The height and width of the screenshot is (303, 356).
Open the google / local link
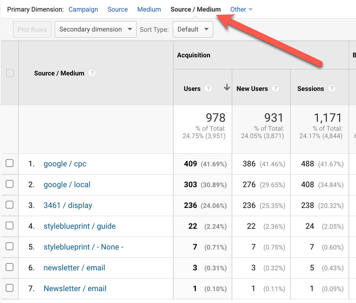coord(67,185)
